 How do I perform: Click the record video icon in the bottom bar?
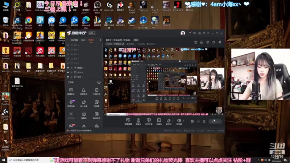click(x=192, y=121)
